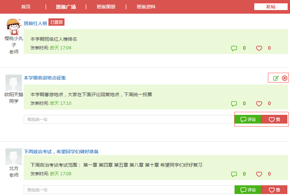The height and width of the screenshot is (196, 290).
Task: Click 我也说一句 input under 春游地点 post
Action: point(129,119)
